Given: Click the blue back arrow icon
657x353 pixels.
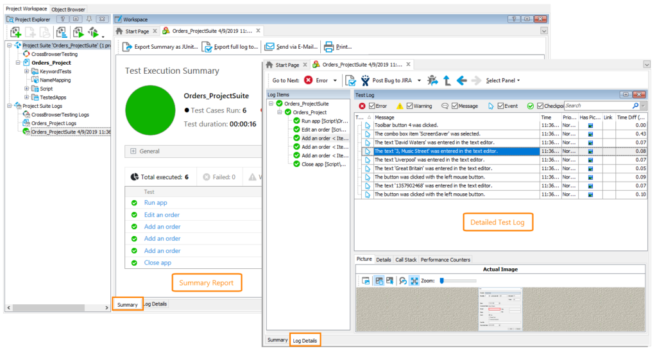Looking at the screenshot, I should pyautogui.click(x=462, y=80).
